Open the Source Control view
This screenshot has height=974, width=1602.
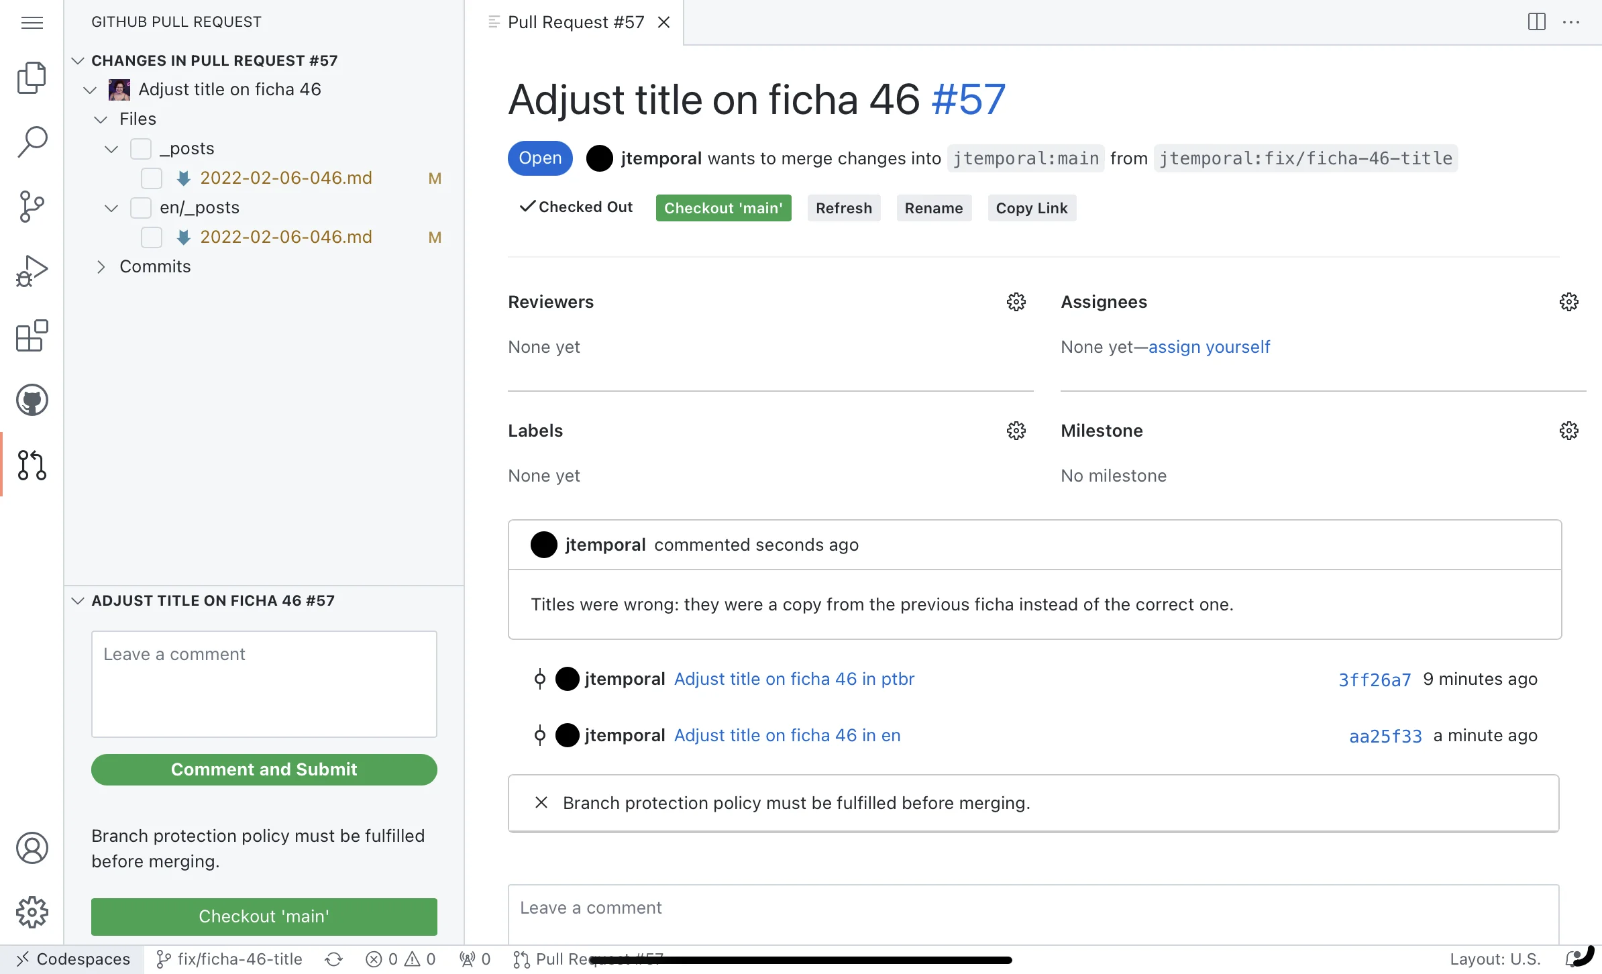32,206
